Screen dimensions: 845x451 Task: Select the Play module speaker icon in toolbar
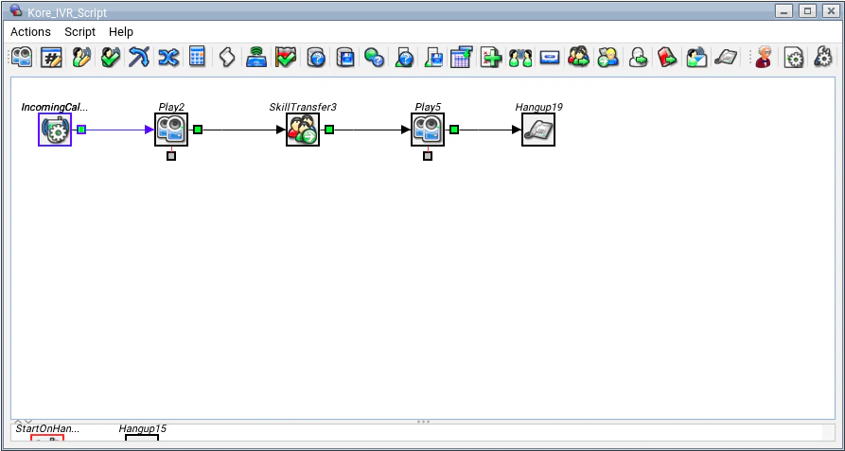(x=22, y=57)
